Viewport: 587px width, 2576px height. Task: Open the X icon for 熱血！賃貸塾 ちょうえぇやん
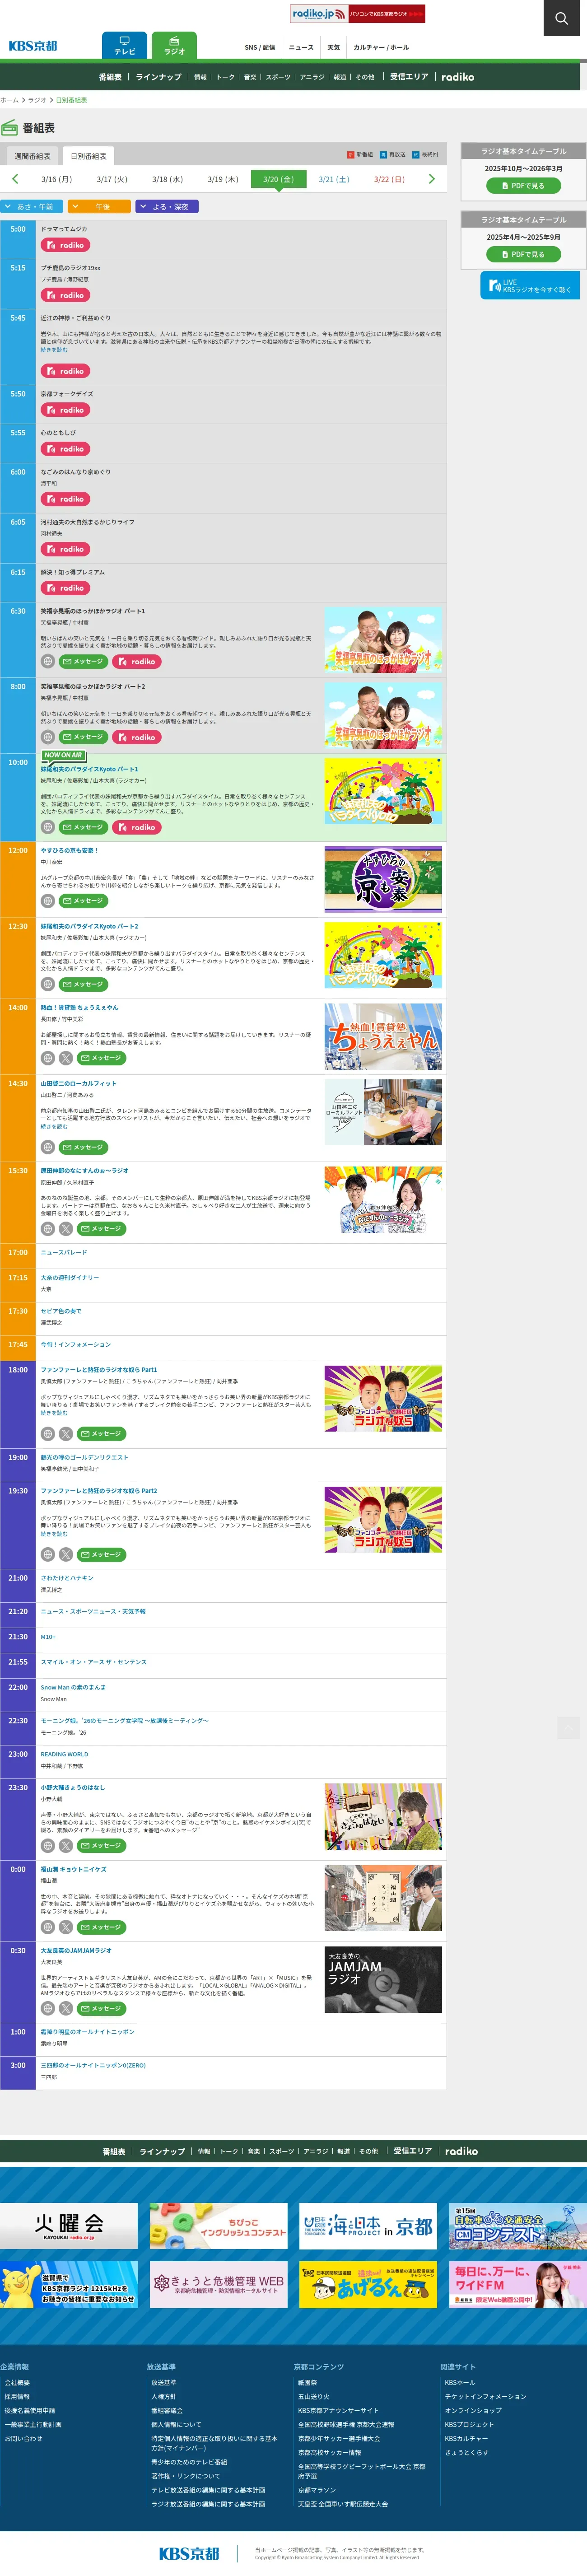pos(66,1058)
